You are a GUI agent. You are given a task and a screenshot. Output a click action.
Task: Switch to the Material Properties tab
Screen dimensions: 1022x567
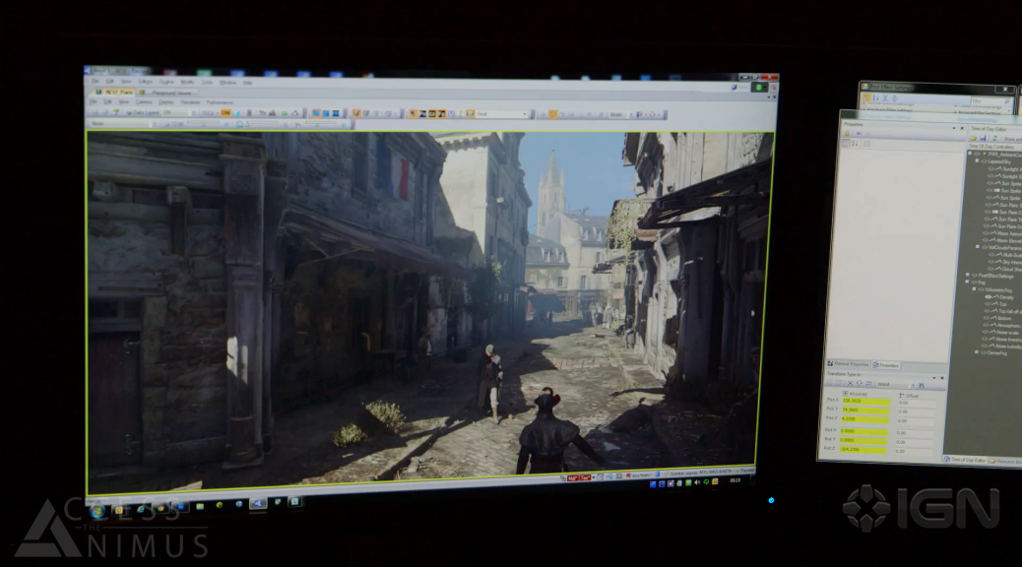click(847, 364)
